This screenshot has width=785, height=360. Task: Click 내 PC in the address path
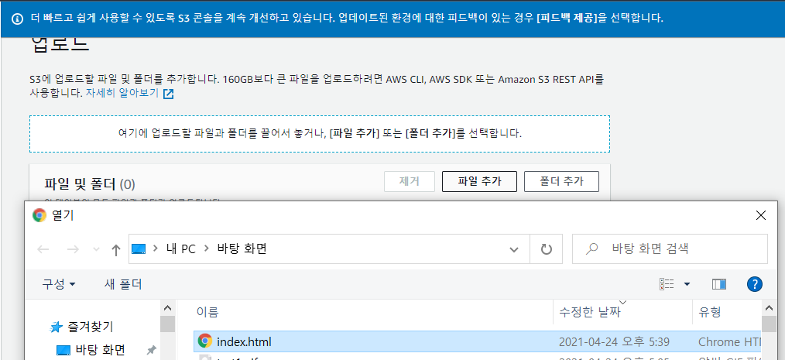click(180, 249)
